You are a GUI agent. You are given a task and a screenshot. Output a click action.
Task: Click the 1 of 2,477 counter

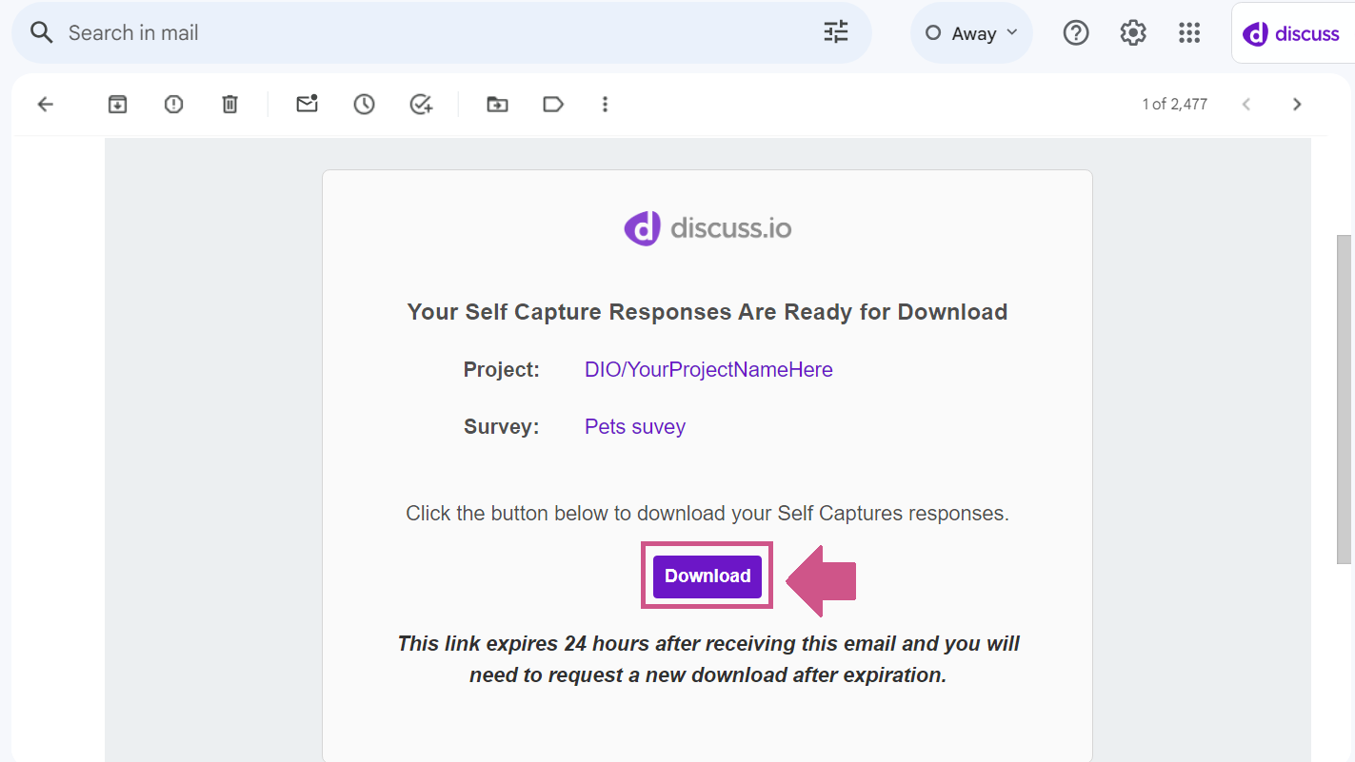1175,105
